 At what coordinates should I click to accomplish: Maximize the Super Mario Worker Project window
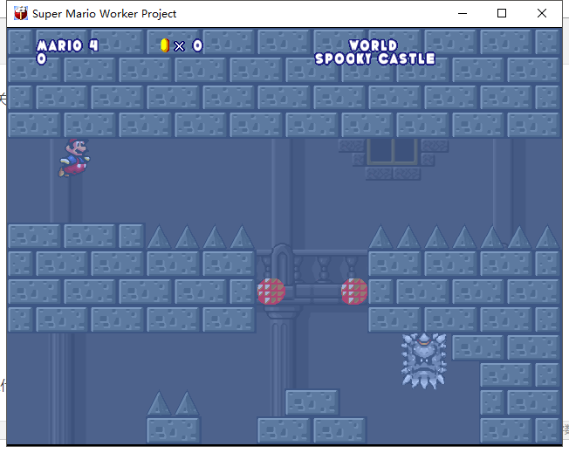coord(502,14)
